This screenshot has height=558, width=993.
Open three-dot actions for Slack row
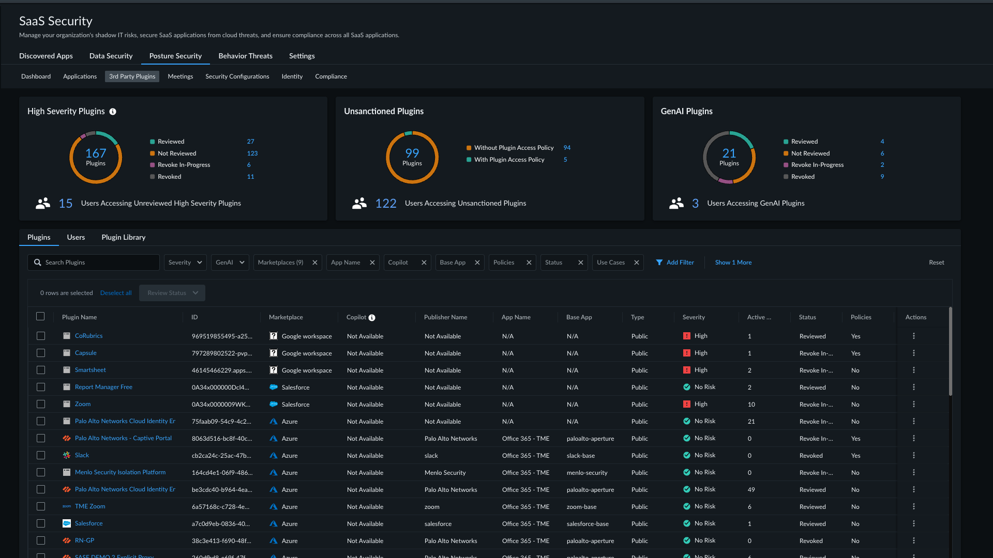pos(914,455)
